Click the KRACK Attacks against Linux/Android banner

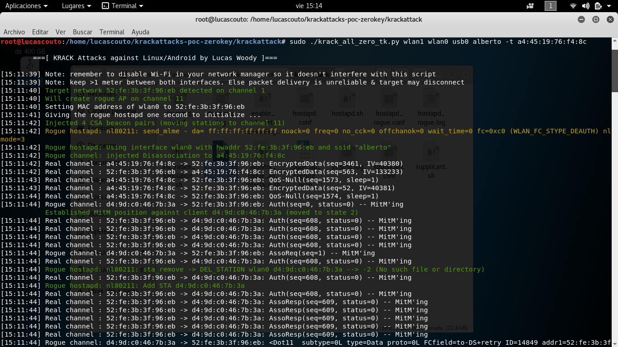click(x=155, y=58)
